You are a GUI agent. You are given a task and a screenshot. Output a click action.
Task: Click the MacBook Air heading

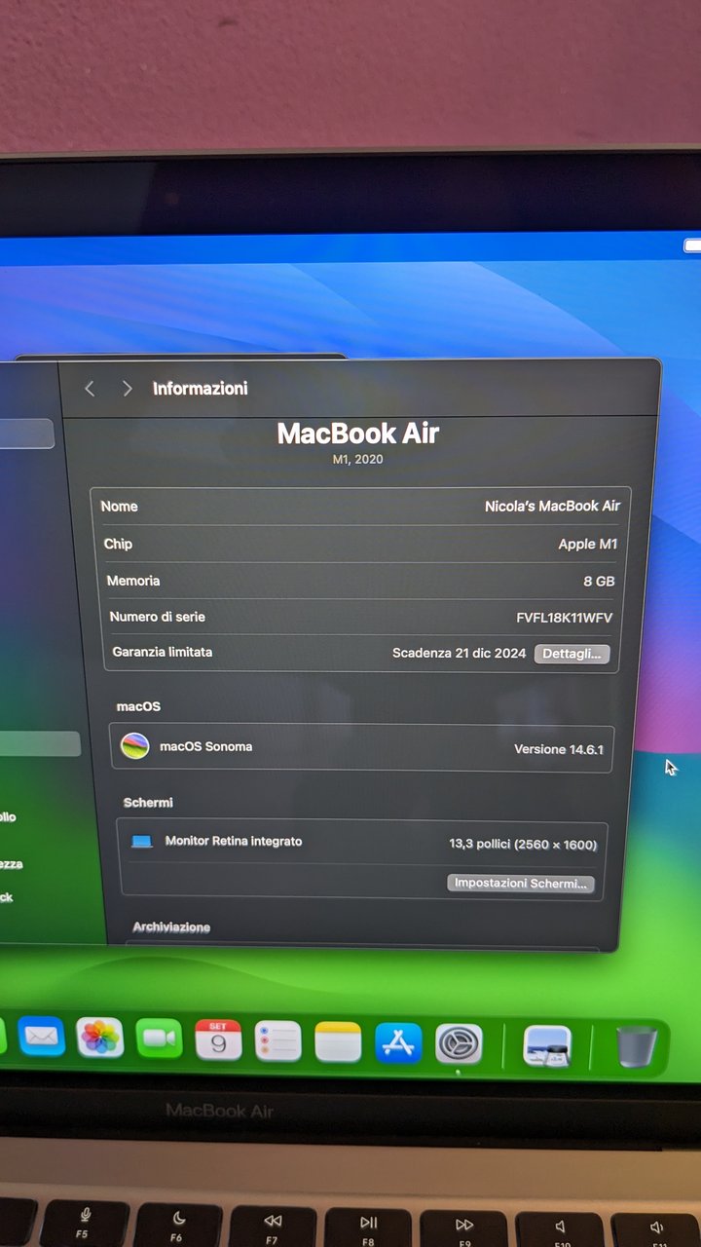(358, 434)
